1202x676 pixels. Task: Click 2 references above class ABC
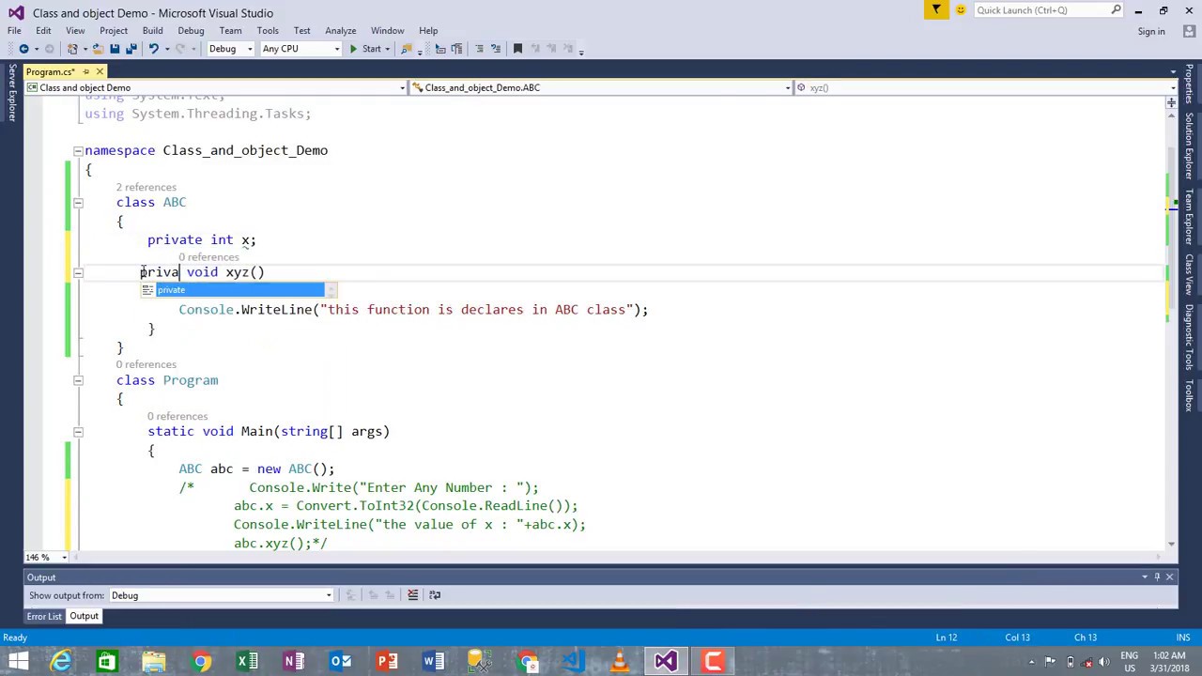[x=146, y=187]
